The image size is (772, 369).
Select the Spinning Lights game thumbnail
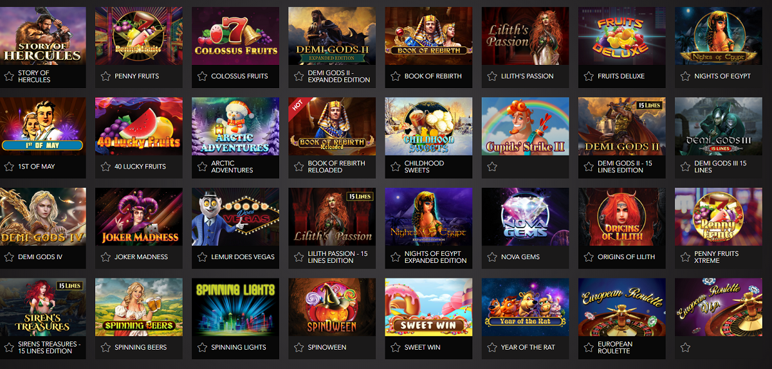(x=235, y=307)
